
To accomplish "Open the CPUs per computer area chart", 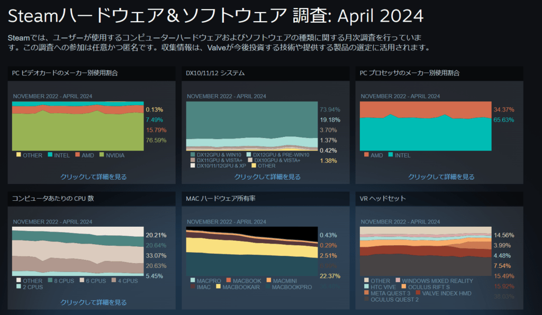I will [78, 251].
